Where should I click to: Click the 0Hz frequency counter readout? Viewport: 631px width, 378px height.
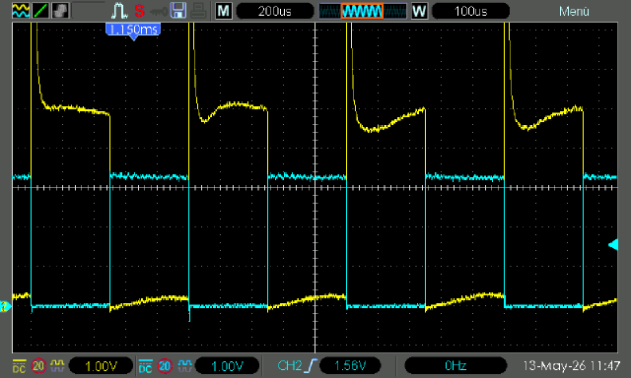tap(456, 365)
